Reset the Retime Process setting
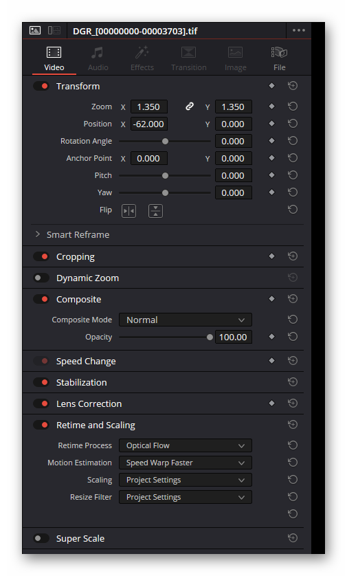Image resolution: width=347 pixels, height=576 pixels. click(x=293, y=445)
